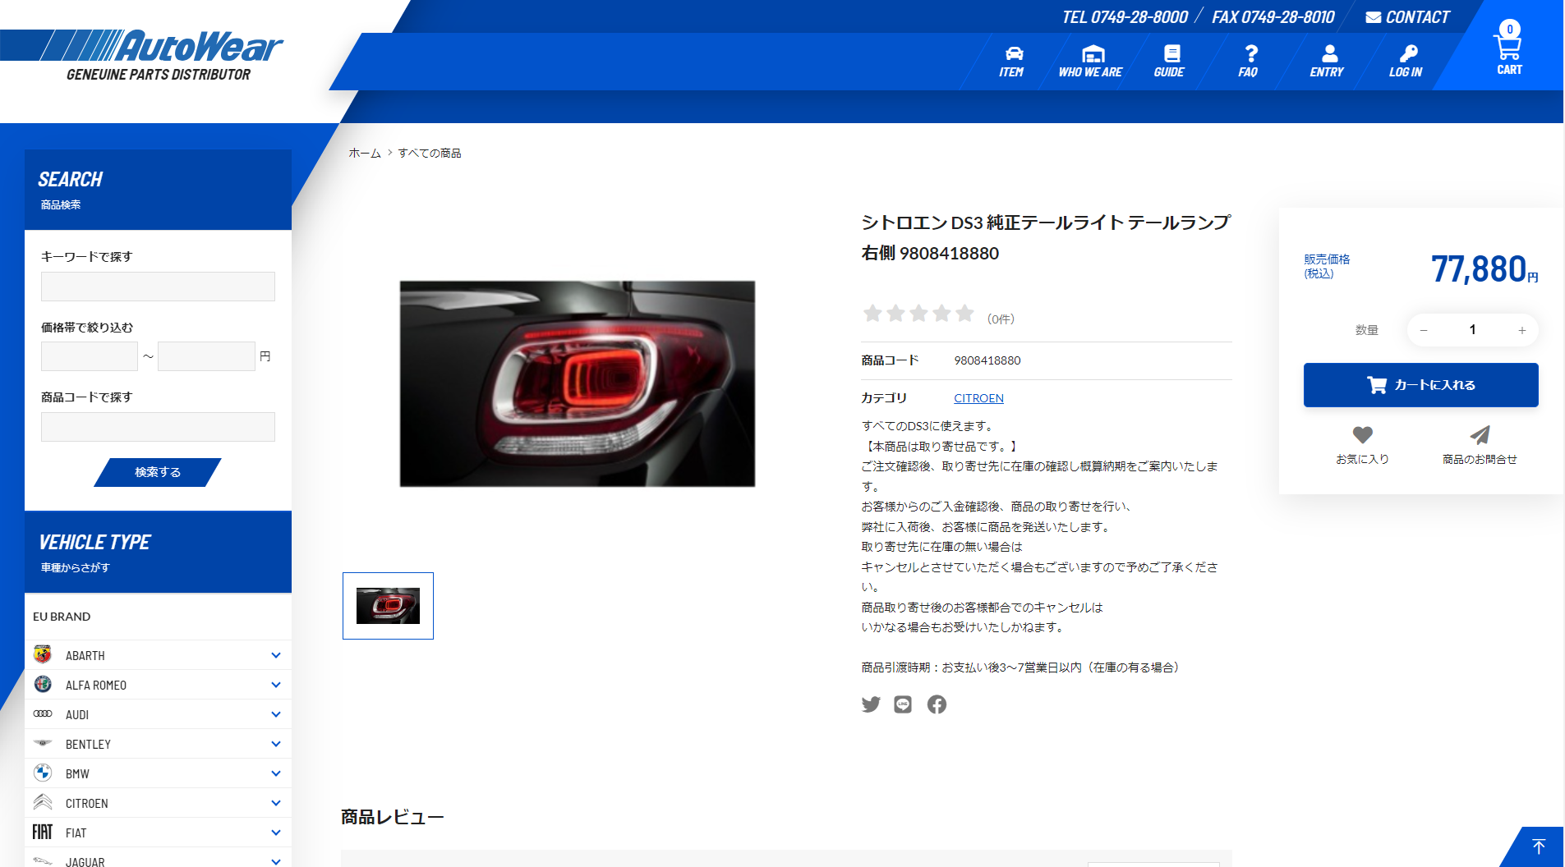
Task: Expand the CITROEN brand list
Action: click(276, 803)
